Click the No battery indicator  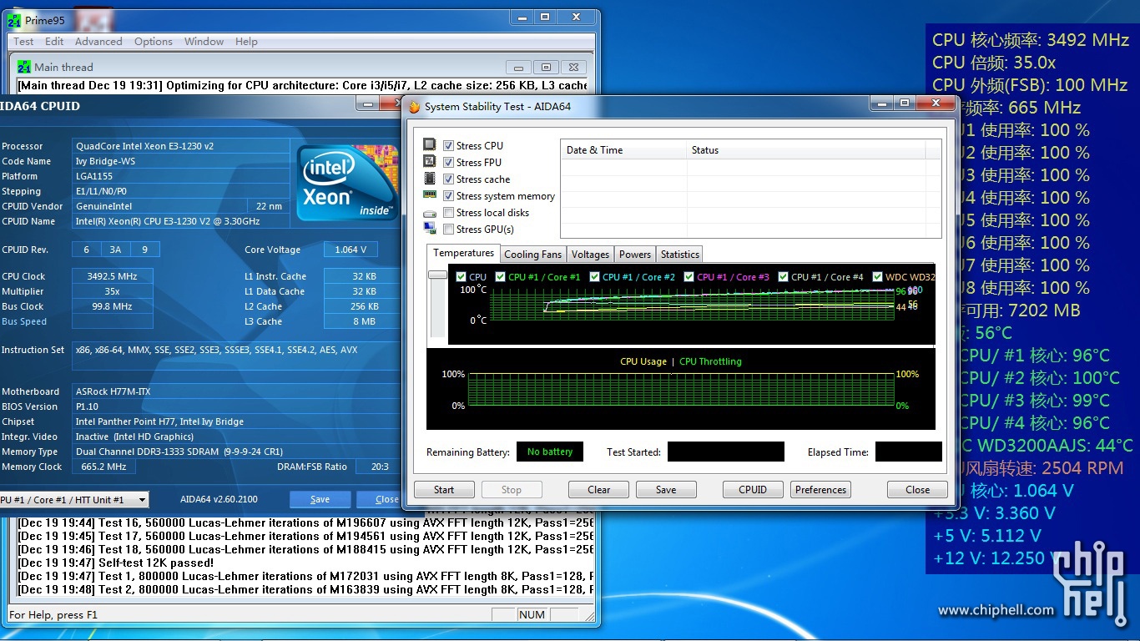[x=550, y=452]
